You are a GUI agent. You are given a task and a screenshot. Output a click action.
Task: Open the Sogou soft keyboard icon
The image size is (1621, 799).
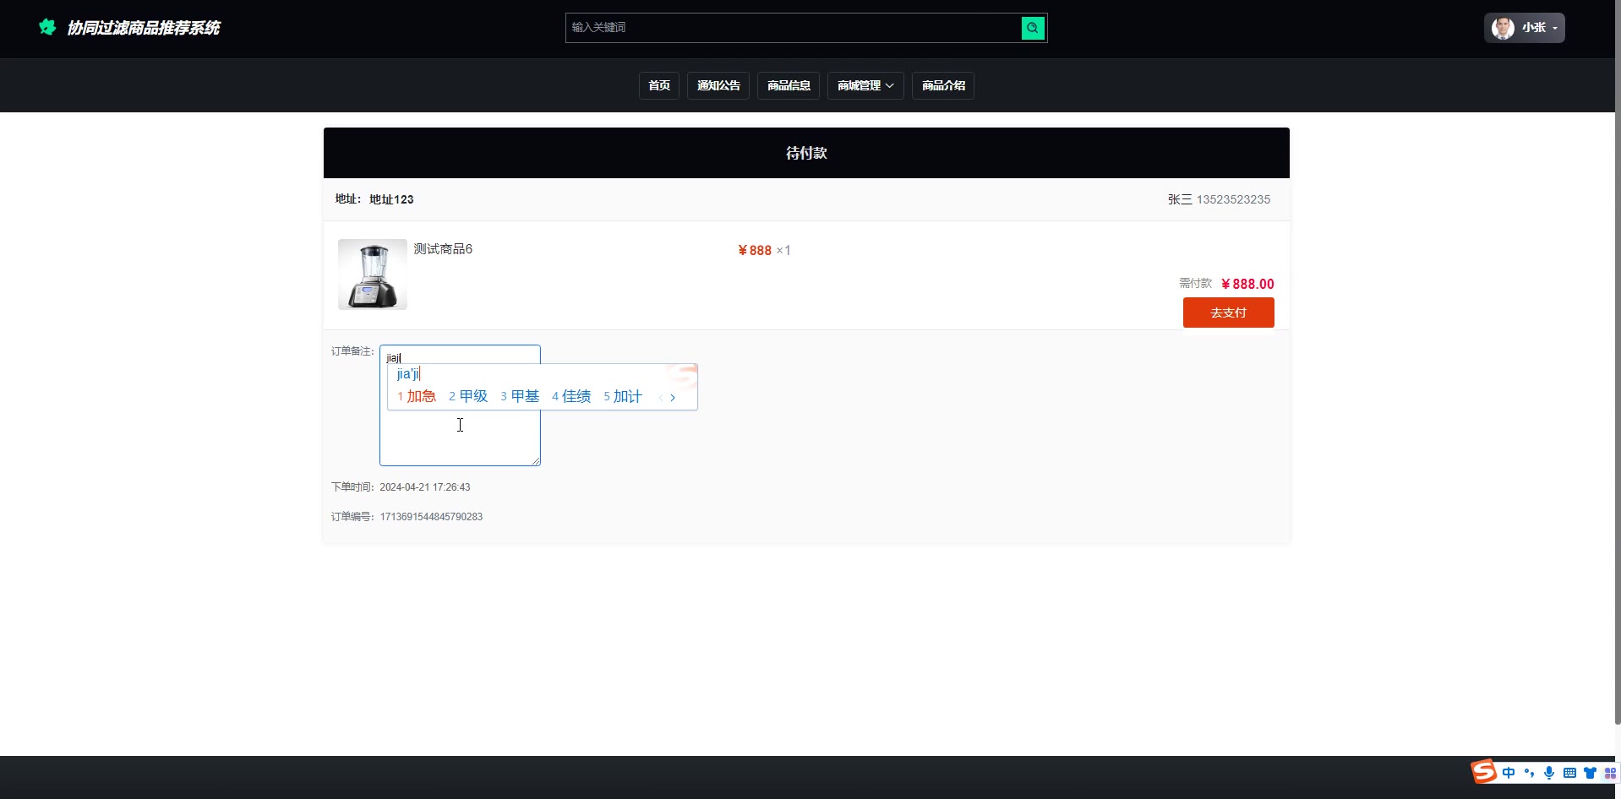(x=1569, y=773)
